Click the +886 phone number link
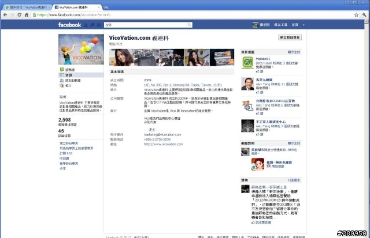Screen dimensions: 370x238 (x=157, y=139)
